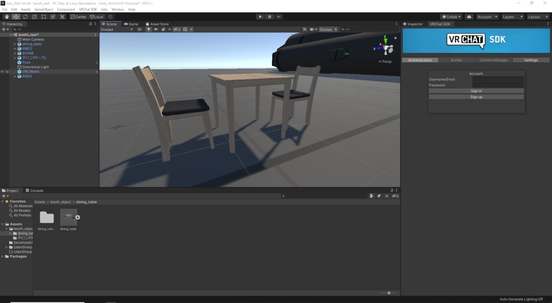Select the Rotate tool
The image size is (552, 303).
pos(25,17)
